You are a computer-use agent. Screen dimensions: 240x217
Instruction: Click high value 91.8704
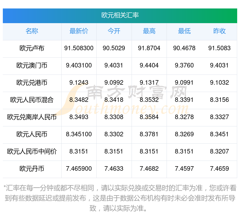(149, 48)
